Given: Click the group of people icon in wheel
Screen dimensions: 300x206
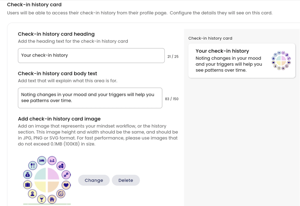Looking at the screenshot, I should tap(52, 161).
